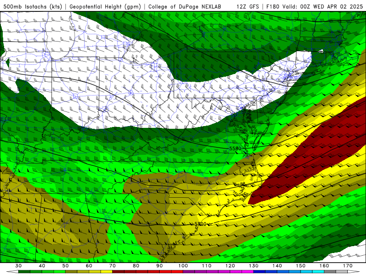Select the bright red 95-100 kt legend swatch
The height and width of the screenshot is (274, 366).
177,272
